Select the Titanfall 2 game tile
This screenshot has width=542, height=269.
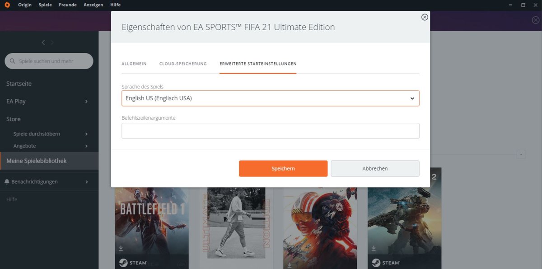click(x=404, y=218)
